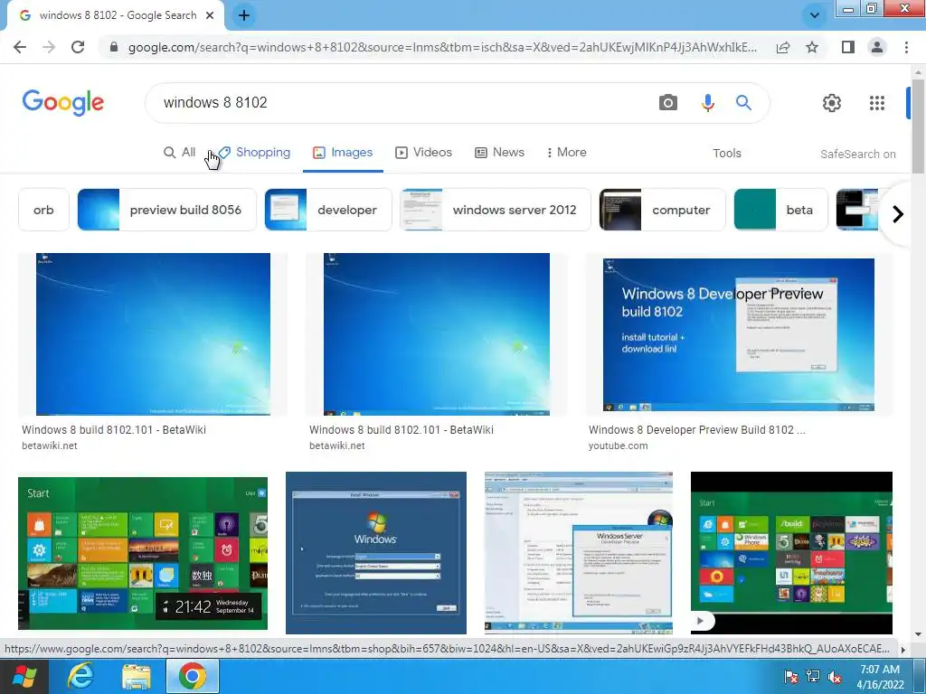
Task: Open File Explorer from the taskbar
Action: coord(137,676)
